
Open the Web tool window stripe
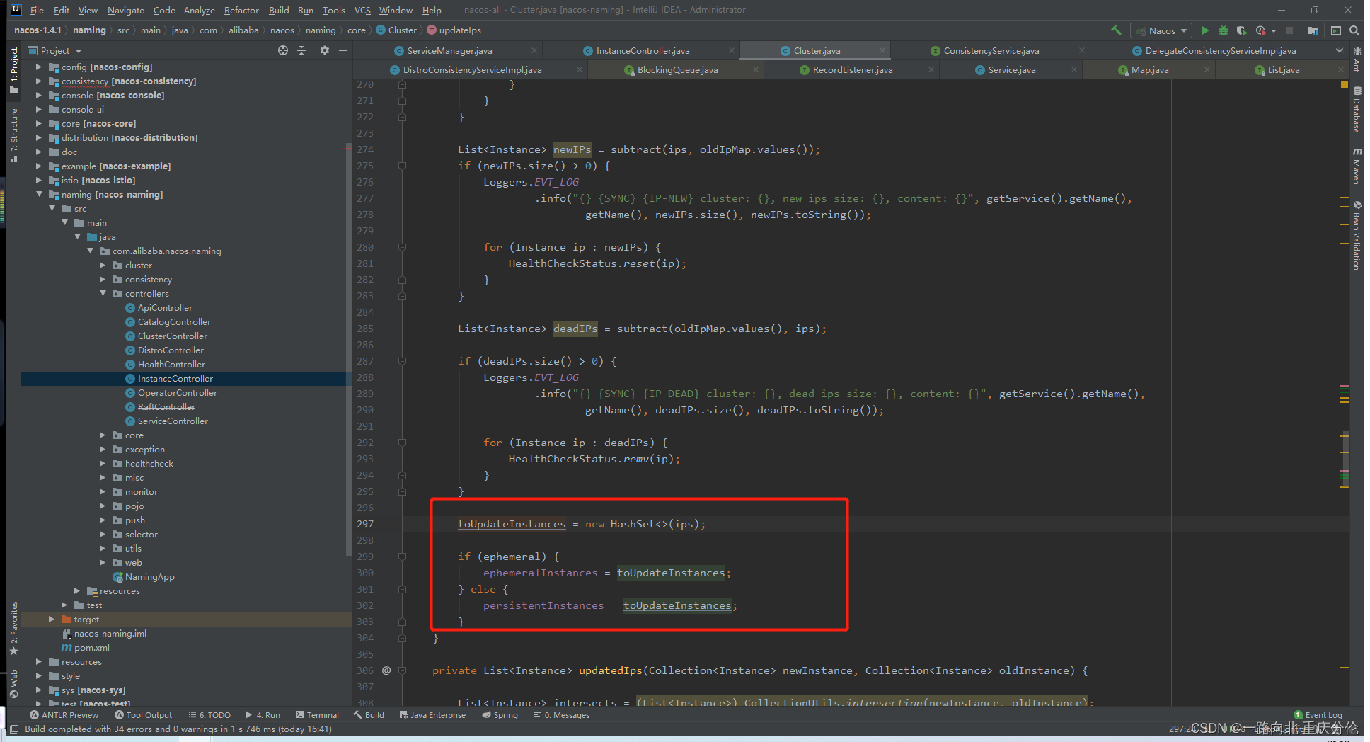click(x=14, y=684)
